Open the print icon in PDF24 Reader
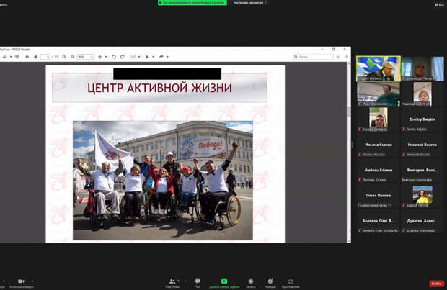447x290 pixels. pyautogui.click(x=5, y=57)
